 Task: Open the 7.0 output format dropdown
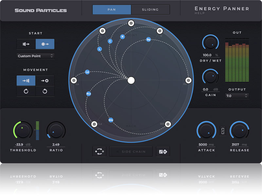pos(237,96)
